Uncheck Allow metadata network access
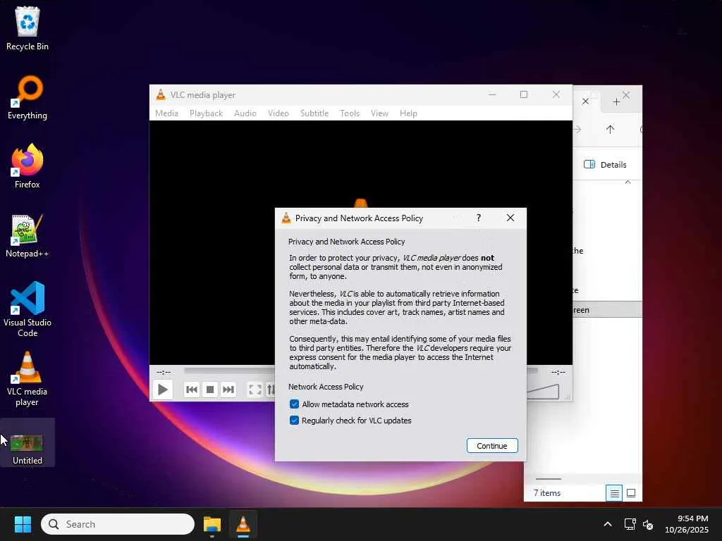 point(294,404)
